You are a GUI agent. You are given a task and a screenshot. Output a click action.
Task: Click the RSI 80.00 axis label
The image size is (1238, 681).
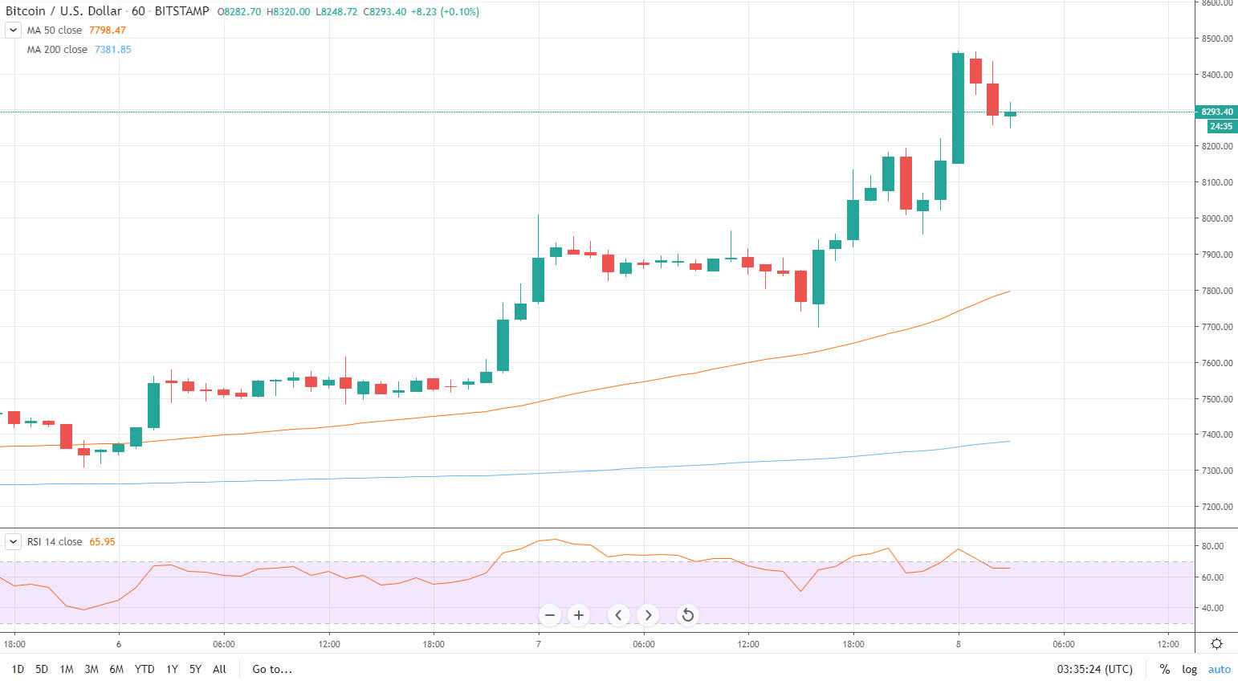click(x=1212, y=546)
